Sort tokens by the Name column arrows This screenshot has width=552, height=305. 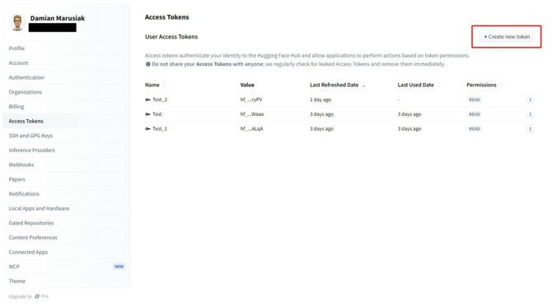coord(164,85)
